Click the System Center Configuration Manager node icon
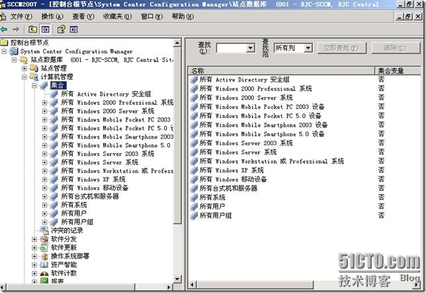The height and width of the screenshot is (293, 426). (14, 51)
